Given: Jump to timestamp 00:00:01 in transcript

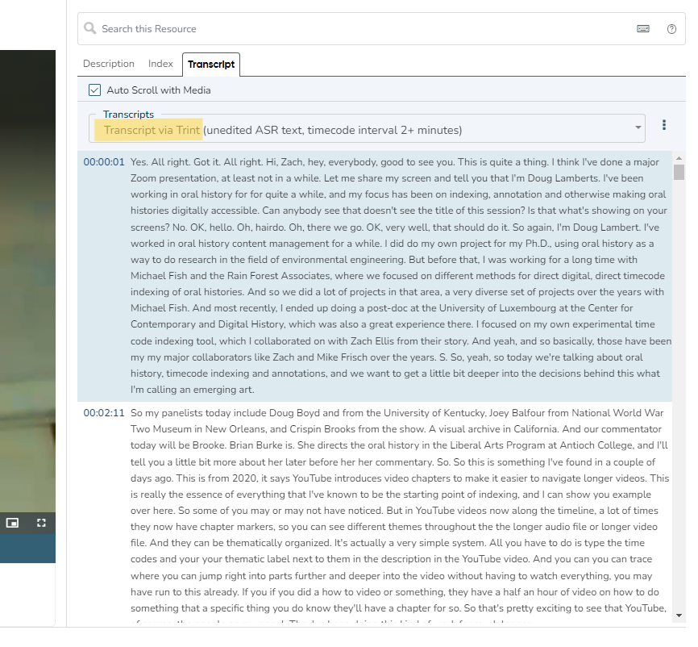Looking at the screenshot, I should [104, 162].
